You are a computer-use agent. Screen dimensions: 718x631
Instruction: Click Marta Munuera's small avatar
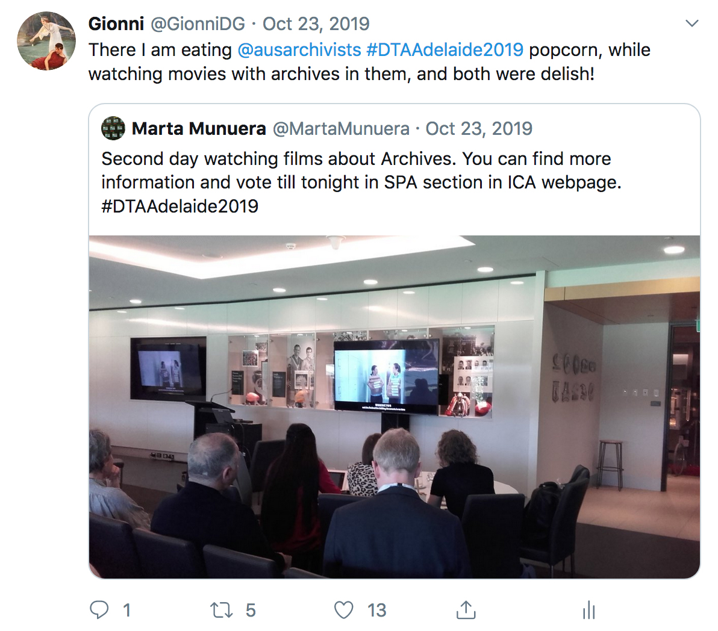click(113, 129)
